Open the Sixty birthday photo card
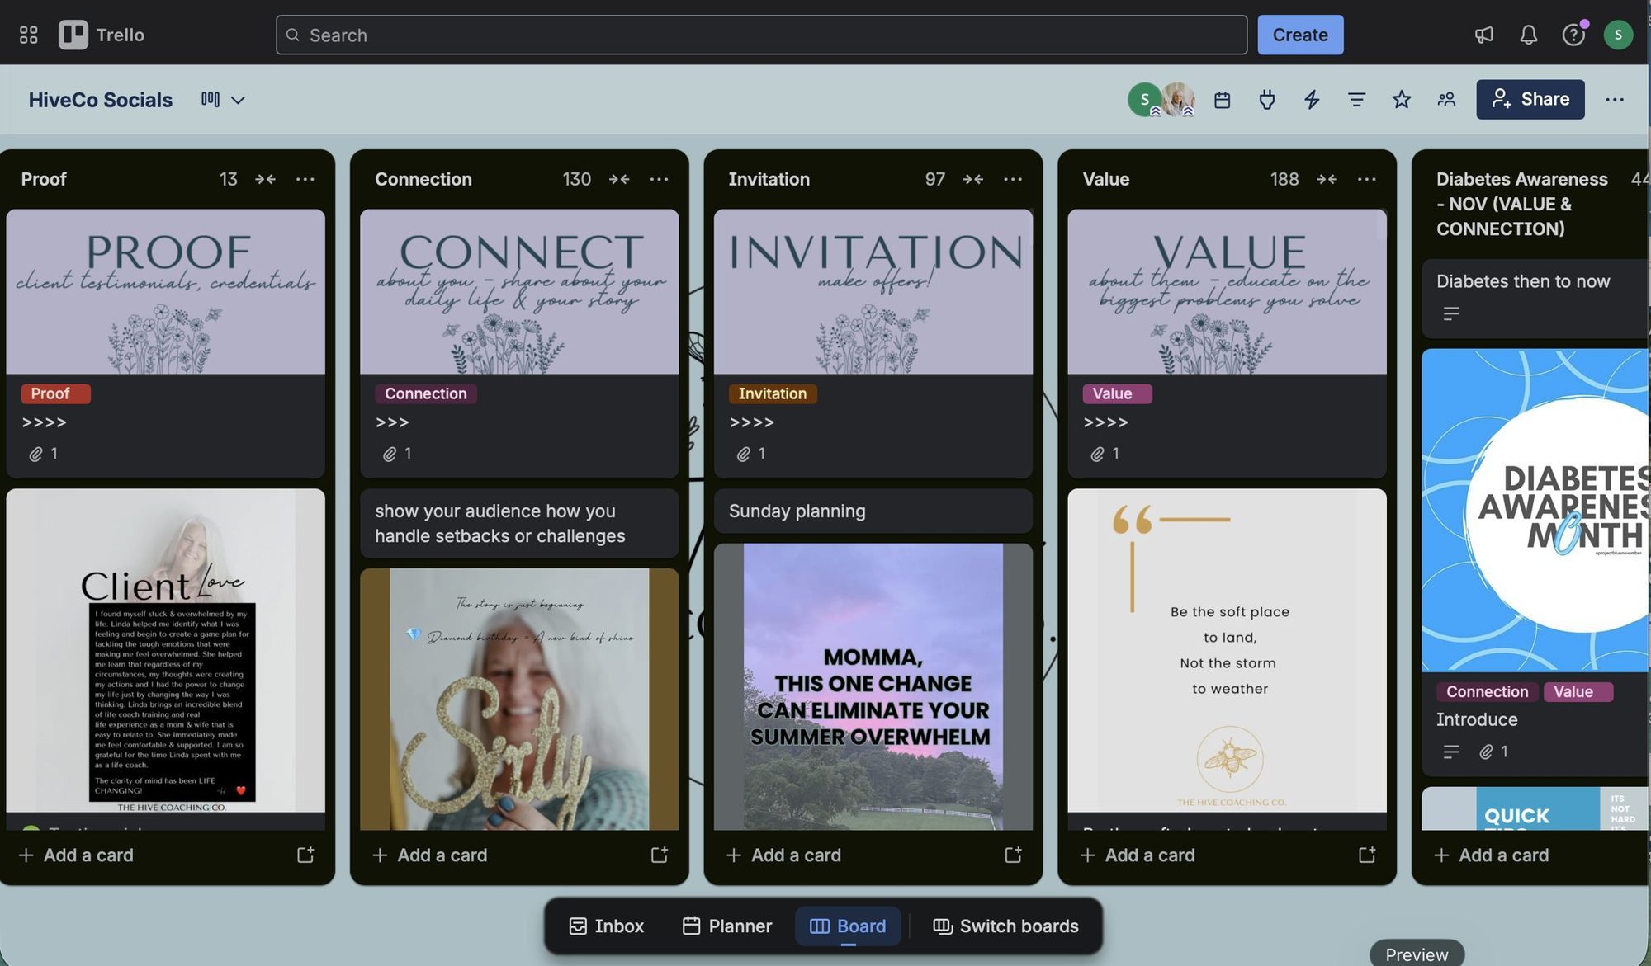Image resolution: width=1651 pixels, height=966 pixels. (519, 699)
